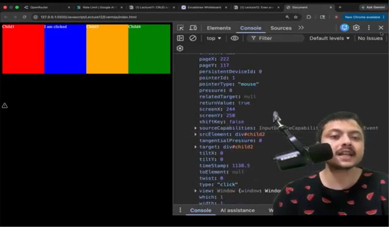389x227 pixels.
Task: Close the DevTools panel
Action: (x=381, y=28)
